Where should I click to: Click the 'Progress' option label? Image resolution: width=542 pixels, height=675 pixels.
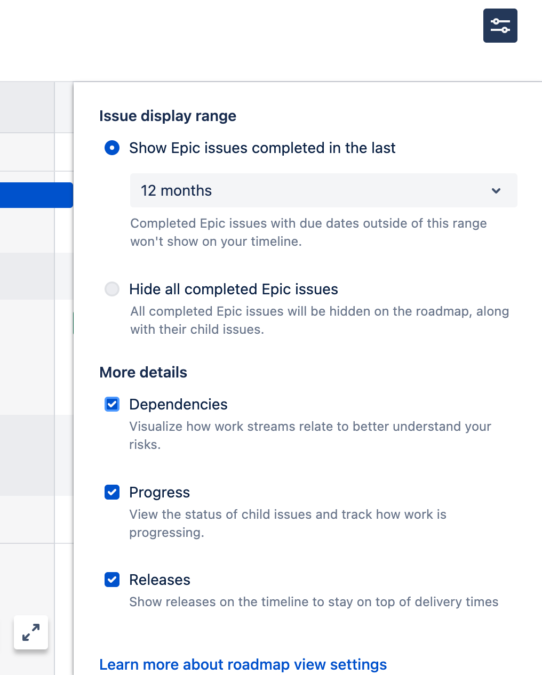click(x=160, y=492)
